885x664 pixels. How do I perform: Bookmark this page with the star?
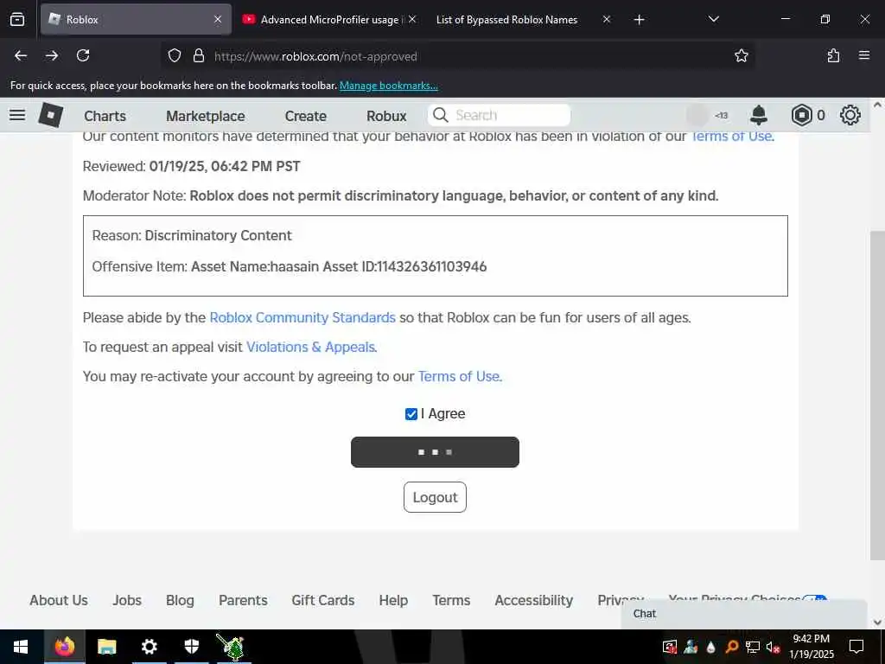tap(741, 56)
